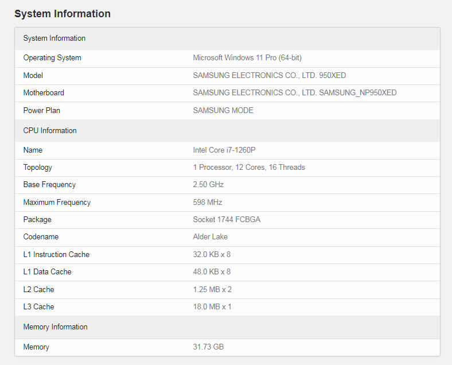The image size is (452, 365).
Task: Click the System Information table header row
Action: click(x=228, y=38)
